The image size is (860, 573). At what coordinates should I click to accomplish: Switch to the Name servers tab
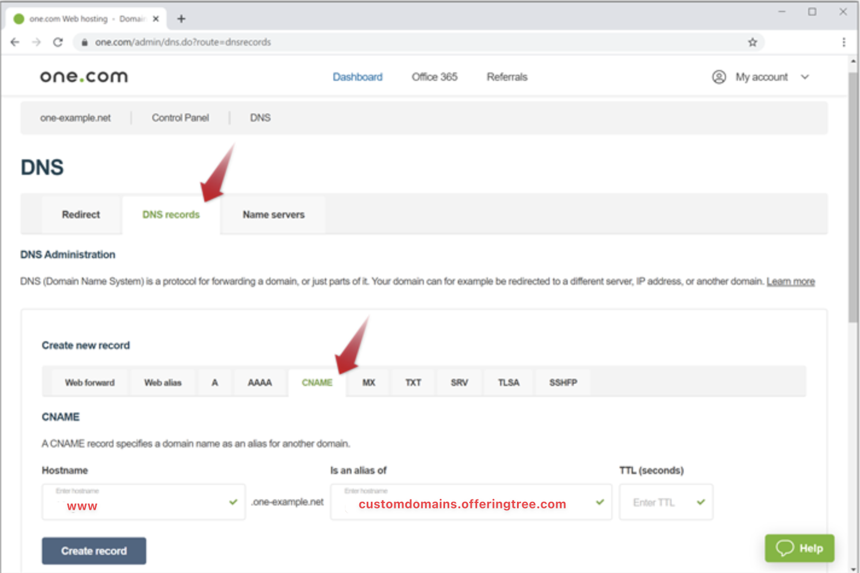pos(274,215)
